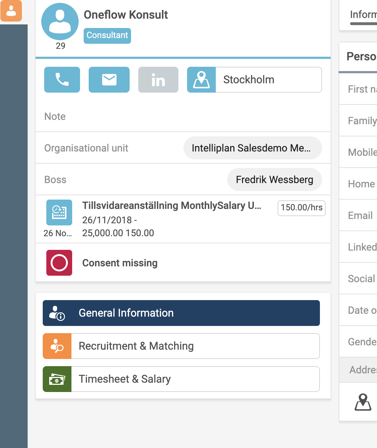Click the Consultant role tag
This screenshot has height=448, width=377.
[107, 36]
